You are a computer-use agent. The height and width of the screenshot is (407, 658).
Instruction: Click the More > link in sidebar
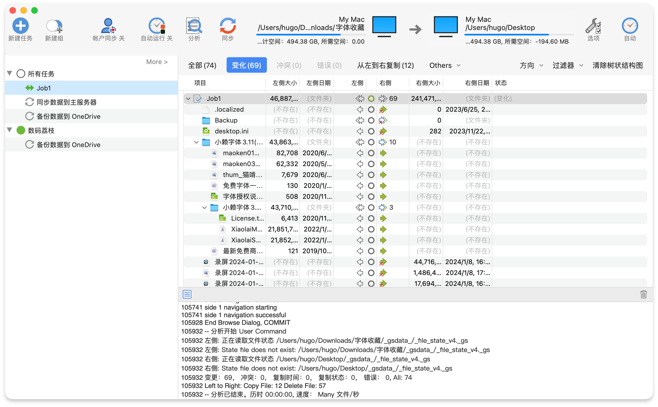[157, 62]
